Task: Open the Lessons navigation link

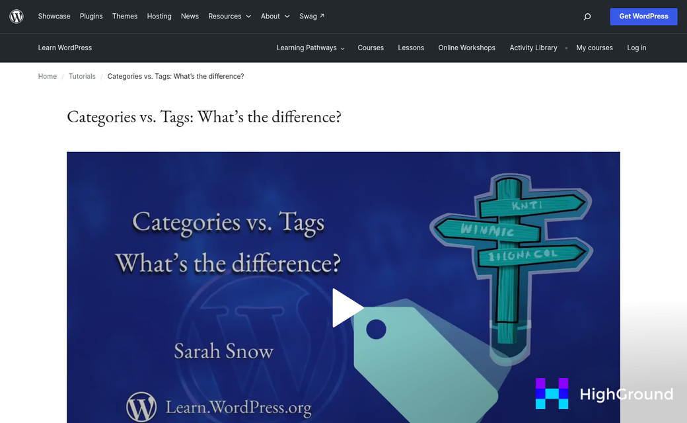Action: click(x=411, y=48)
